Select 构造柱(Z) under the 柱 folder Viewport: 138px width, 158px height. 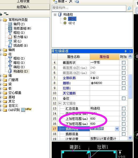[21, 71]
